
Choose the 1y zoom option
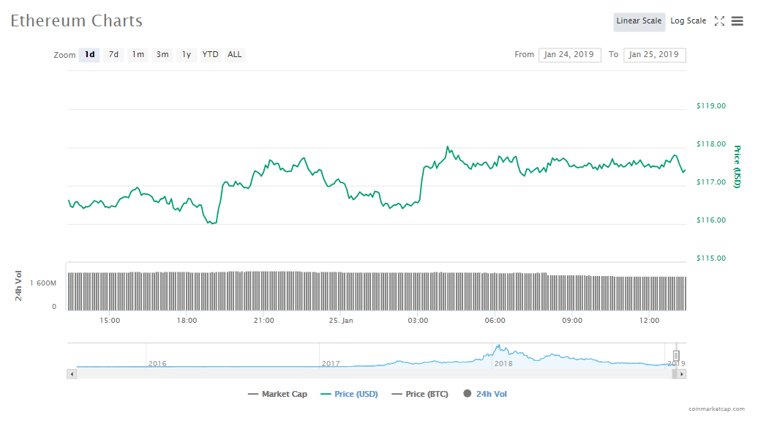tap(187, 55)
